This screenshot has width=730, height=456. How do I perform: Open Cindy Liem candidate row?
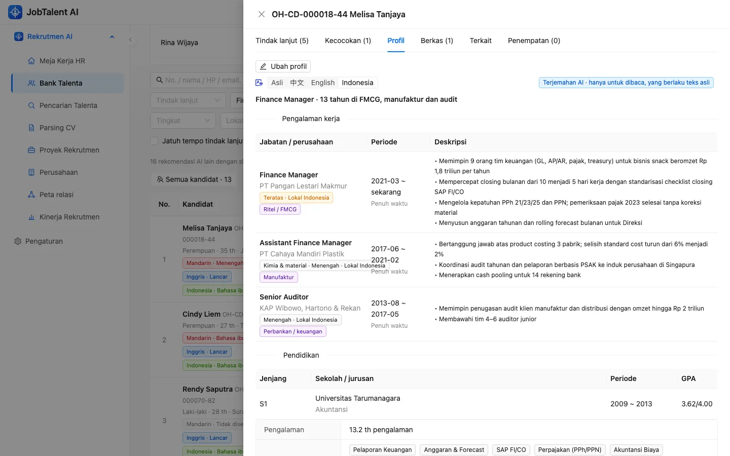(x=197, y=339)
